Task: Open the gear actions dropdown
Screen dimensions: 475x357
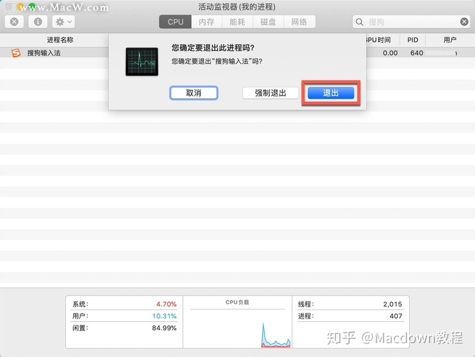Action: click(x=63, y=22)
